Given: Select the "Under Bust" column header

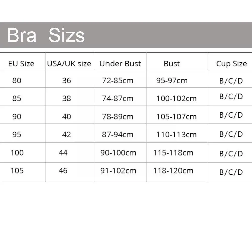Looking at the screenshot, I should coord(120,64).
